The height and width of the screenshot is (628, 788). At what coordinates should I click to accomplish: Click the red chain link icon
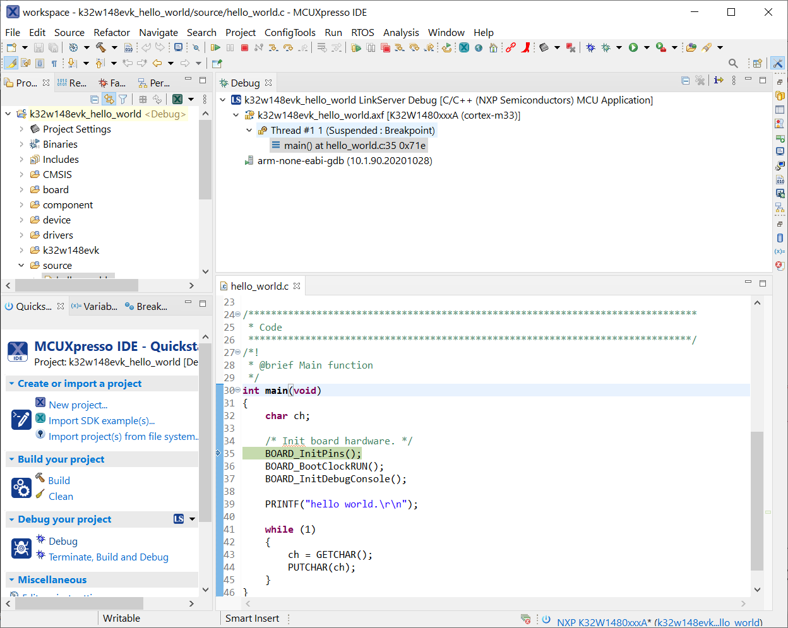pyautogui.click(x=511, y=47)
